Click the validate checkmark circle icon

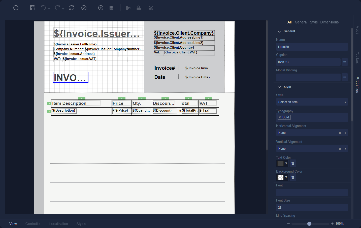point(84,8)
